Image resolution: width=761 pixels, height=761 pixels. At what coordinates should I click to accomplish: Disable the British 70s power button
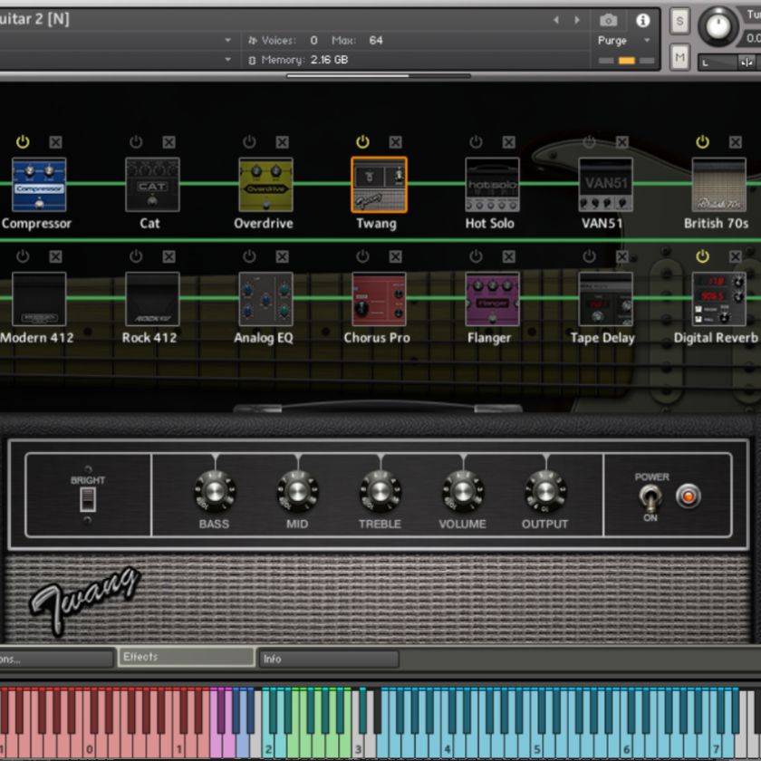[703, 141]
